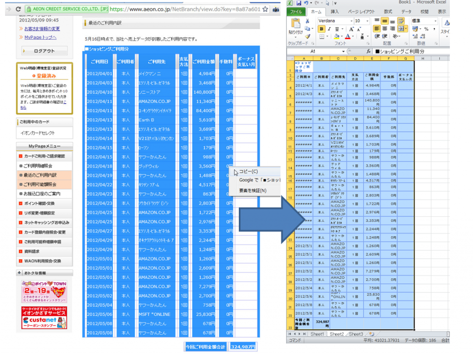
Task: Click the ログアウト button on AEON page
Action: coord(44,51)
